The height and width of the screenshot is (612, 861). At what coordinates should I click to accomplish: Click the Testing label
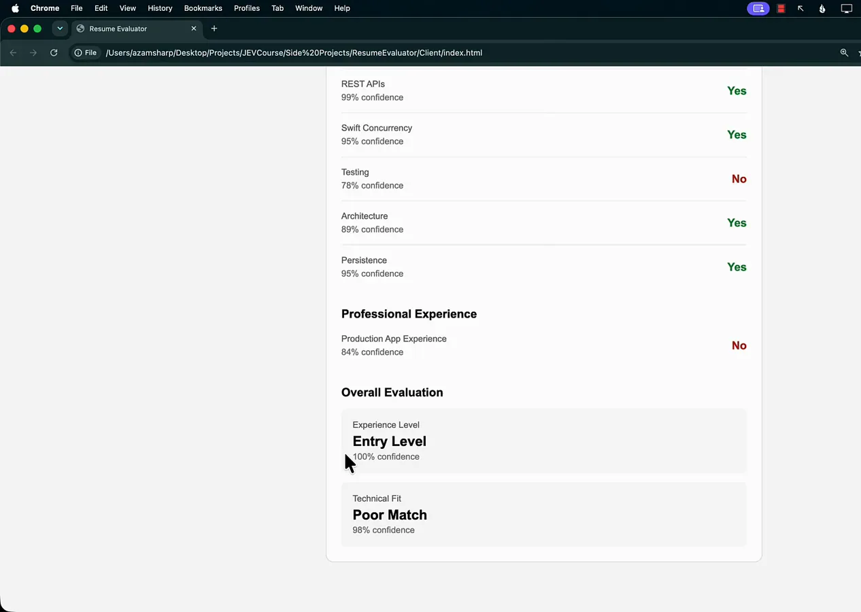click(x=355, y=172)
